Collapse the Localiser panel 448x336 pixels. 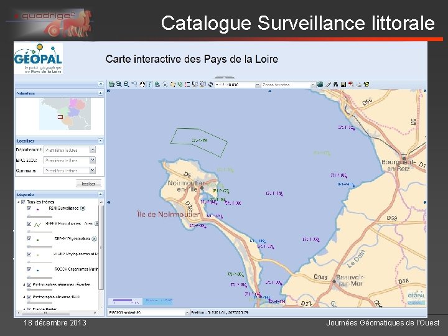click(100, 141)
